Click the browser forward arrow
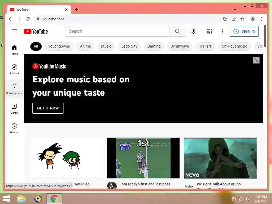 tap(19, 19)
